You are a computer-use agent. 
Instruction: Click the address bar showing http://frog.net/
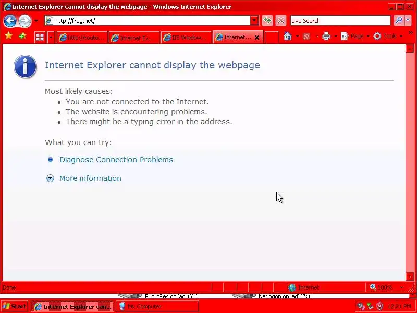click(x=148, y=20)
